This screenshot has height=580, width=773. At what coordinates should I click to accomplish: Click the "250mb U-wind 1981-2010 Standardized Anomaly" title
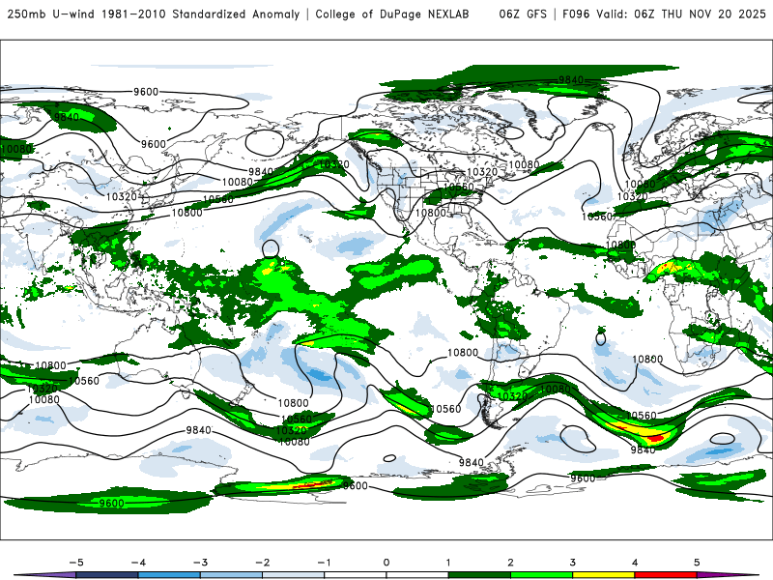coord(154,14)
